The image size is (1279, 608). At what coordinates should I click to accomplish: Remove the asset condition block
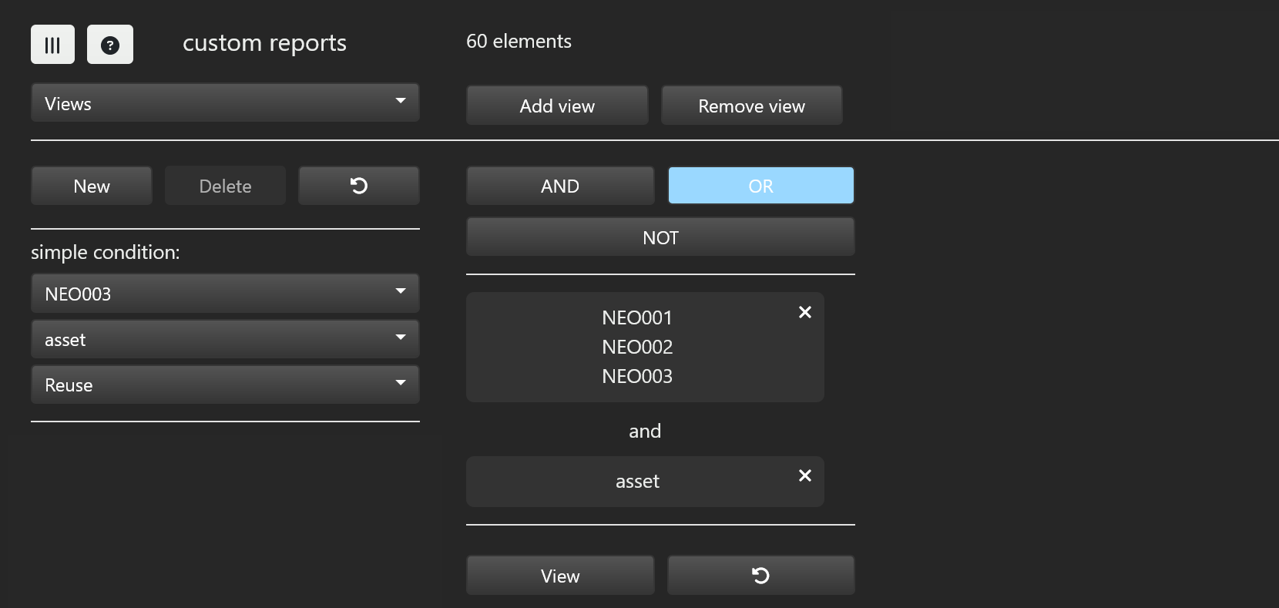coord(804,475)
